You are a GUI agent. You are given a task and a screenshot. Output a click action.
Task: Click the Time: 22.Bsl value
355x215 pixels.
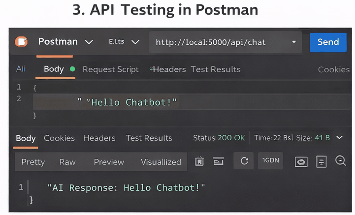tap(273, 138)
